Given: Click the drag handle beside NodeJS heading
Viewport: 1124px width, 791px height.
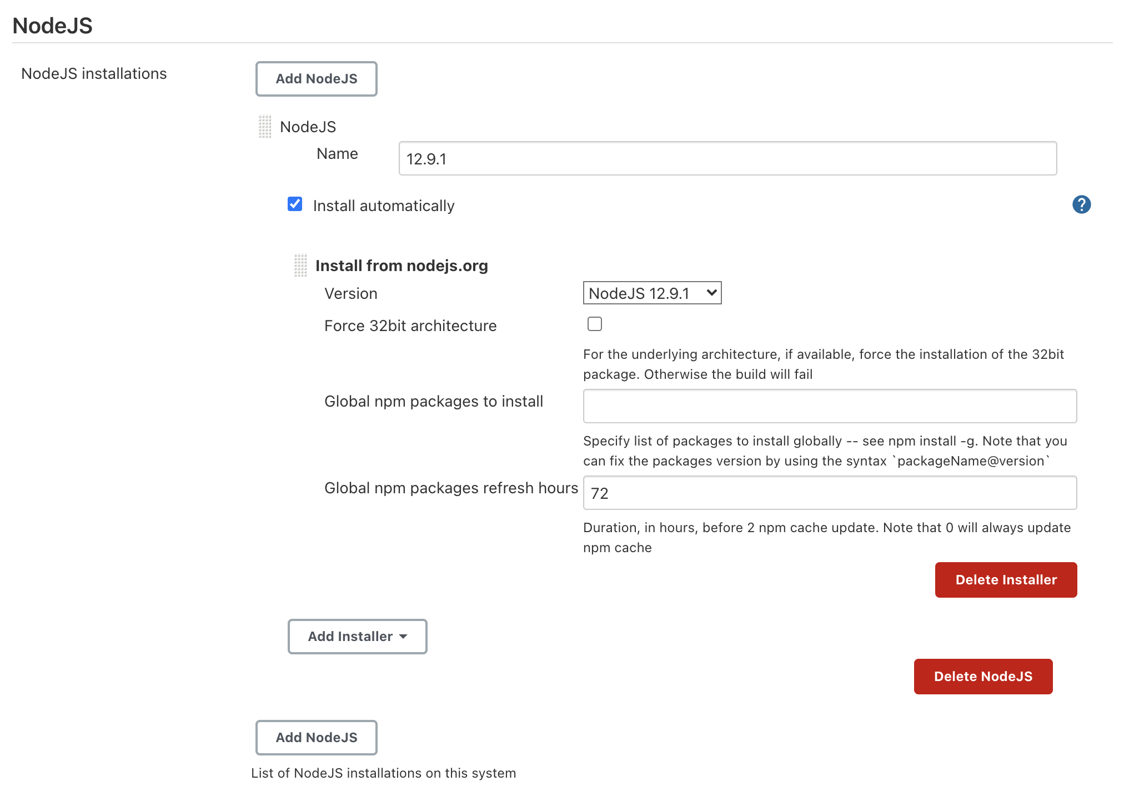Looking at the screenshot, I should (265, 127).
